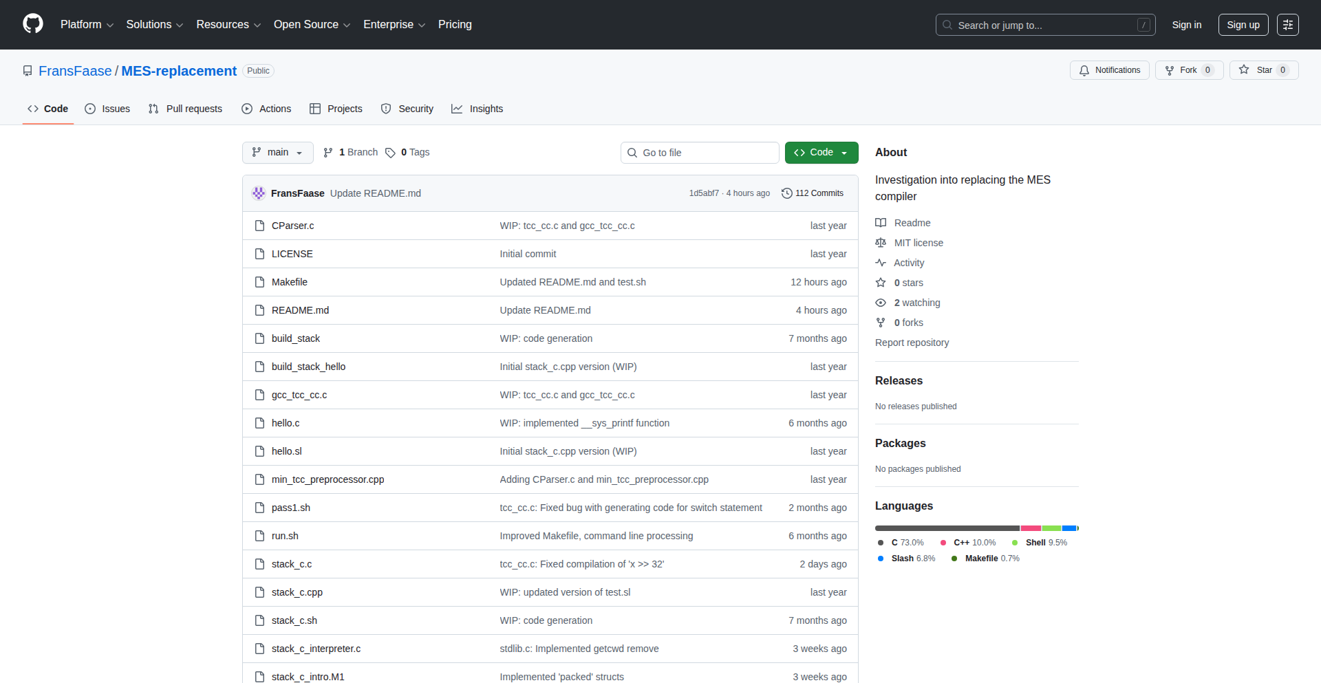This screenshot has height=683, width=1321.
Task: Open the tags icon link
Action: 390,153
